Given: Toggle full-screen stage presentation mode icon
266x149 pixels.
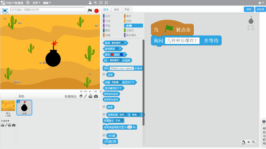Looking at the screenshot, I should pos(5,10).
